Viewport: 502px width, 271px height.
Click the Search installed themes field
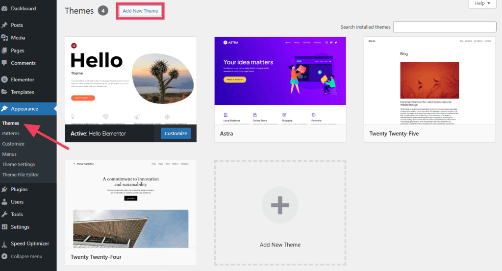pyautogui.click(x=445, y=27)
